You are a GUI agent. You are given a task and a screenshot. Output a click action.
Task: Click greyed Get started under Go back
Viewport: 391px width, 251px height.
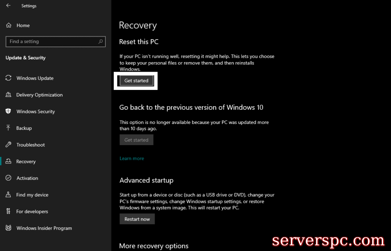point(136,140)
